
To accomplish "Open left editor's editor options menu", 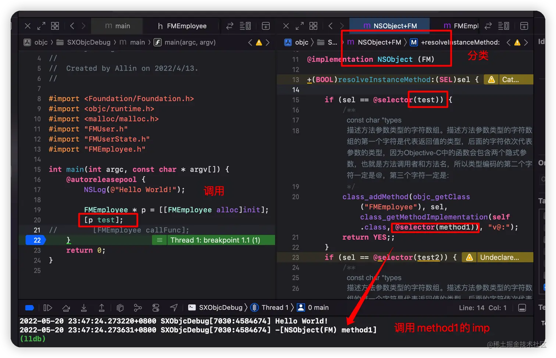I will pos(245,26).
